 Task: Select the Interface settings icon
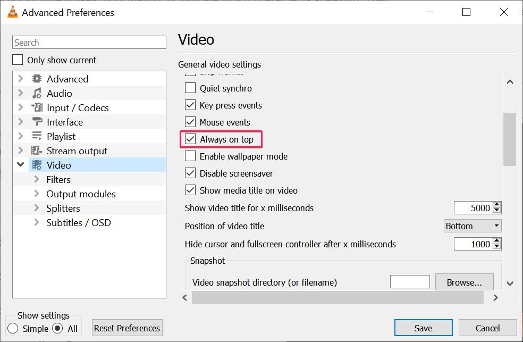(38, 122)
